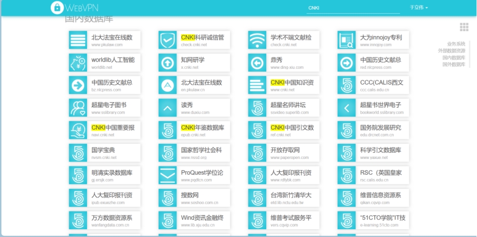Click the chevron up icon of 读秀
The width and height of the screenshot is (477, 237).
(x=167, y=108)
